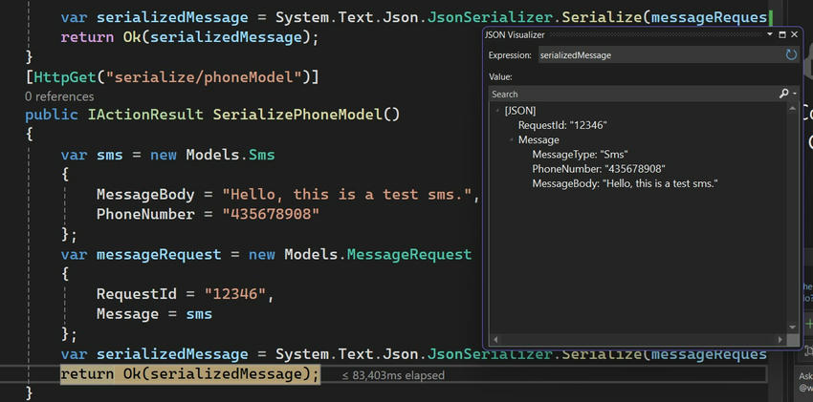Collapse the [JSON] root node
The height and width of the screenshot is (402, 813).
pos(497,111)
